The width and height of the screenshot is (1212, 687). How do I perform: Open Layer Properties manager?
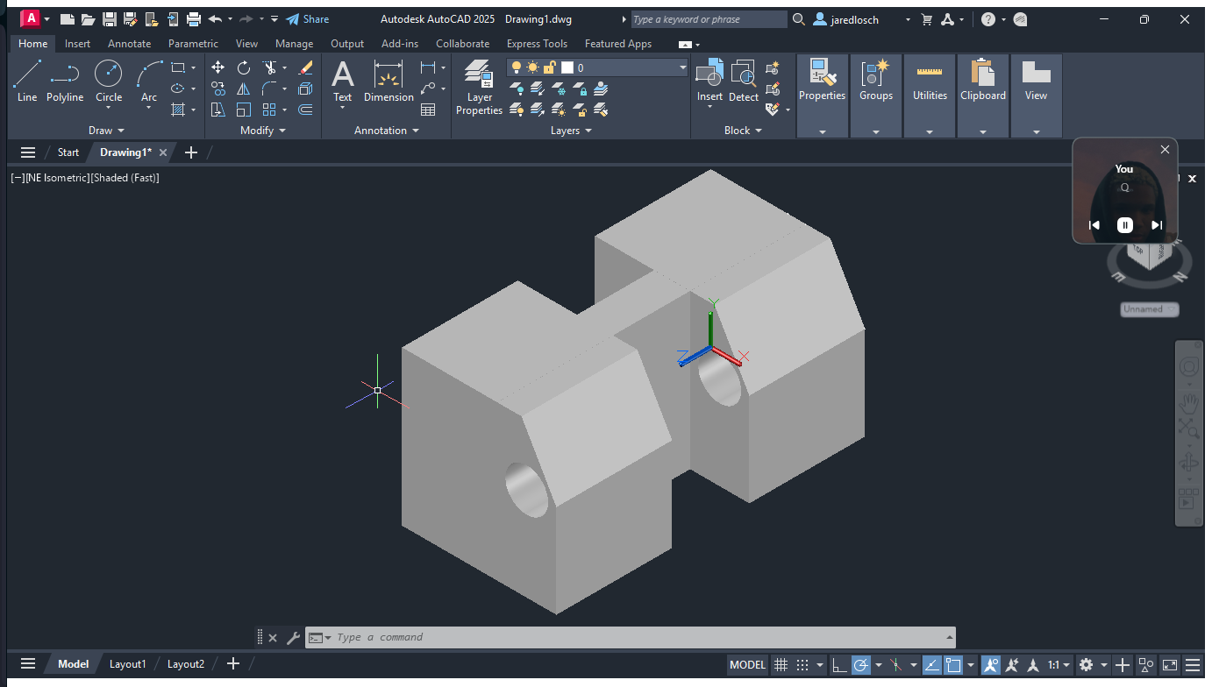(479, 87)
